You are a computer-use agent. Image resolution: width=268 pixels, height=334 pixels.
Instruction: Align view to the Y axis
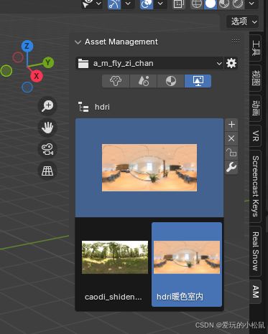(48, 62)
